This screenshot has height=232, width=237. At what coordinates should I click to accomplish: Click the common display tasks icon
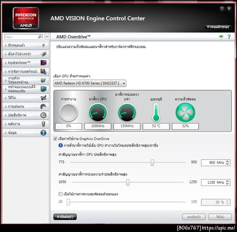point(43,80)
